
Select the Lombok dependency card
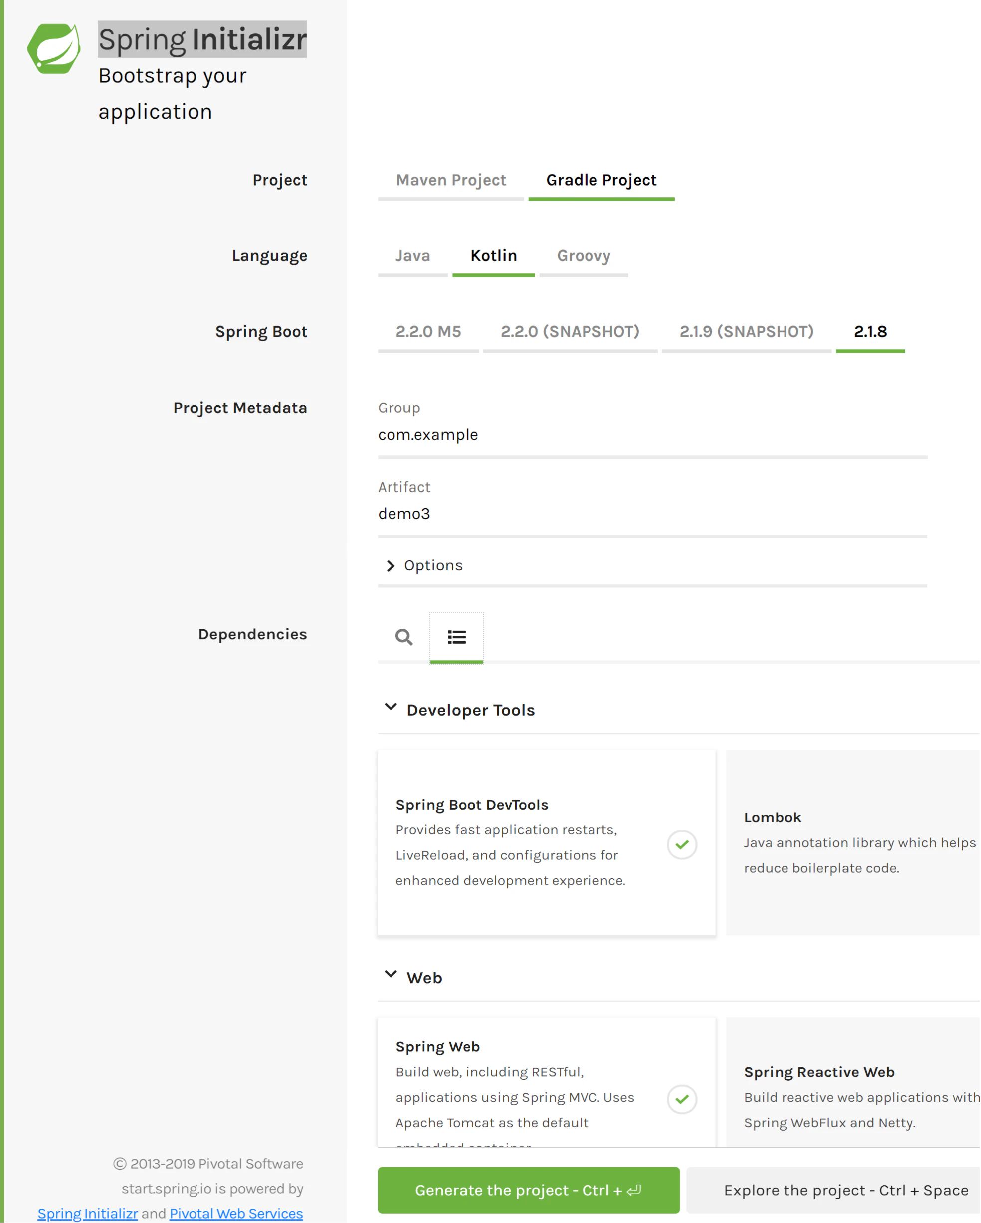[x=853, y=842]
